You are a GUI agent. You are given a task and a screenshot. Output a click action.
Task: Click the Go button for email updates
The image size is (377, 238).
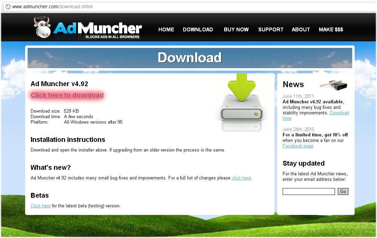(343, 192)
